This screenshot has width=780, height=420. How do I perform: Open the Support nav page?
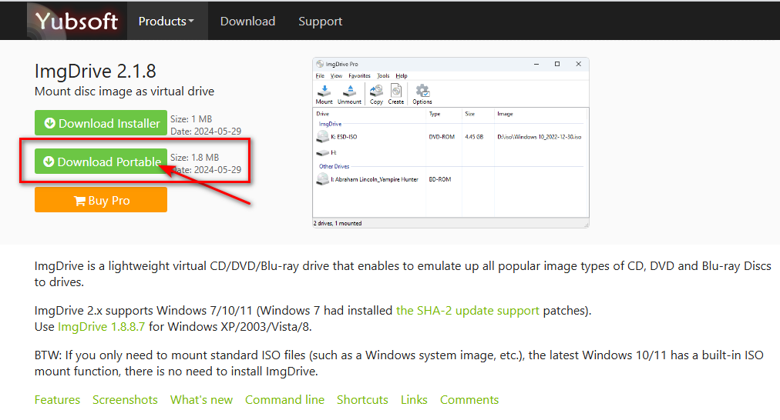pos(321,22)
